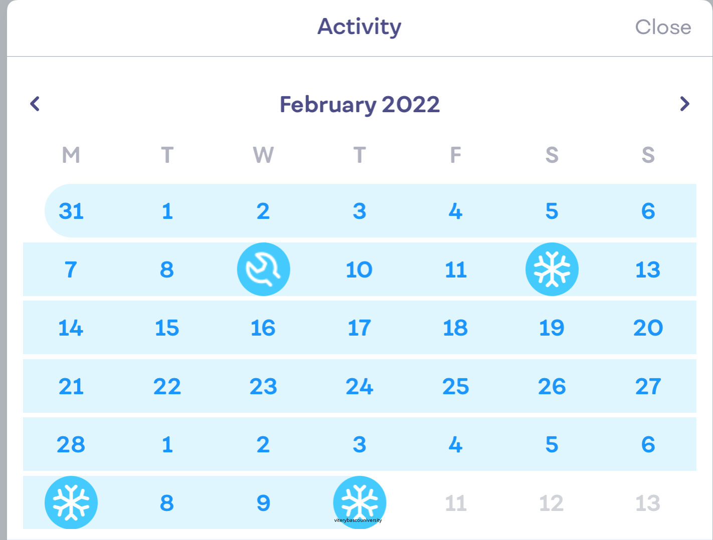The image size is (713, 540).
Task: Select Sunday February 13 in second row
Action: click(648, 269)
